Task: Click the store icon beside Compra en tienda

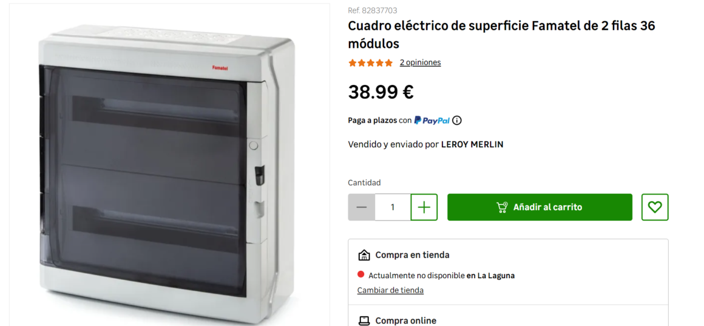Action: pos(364,254)
